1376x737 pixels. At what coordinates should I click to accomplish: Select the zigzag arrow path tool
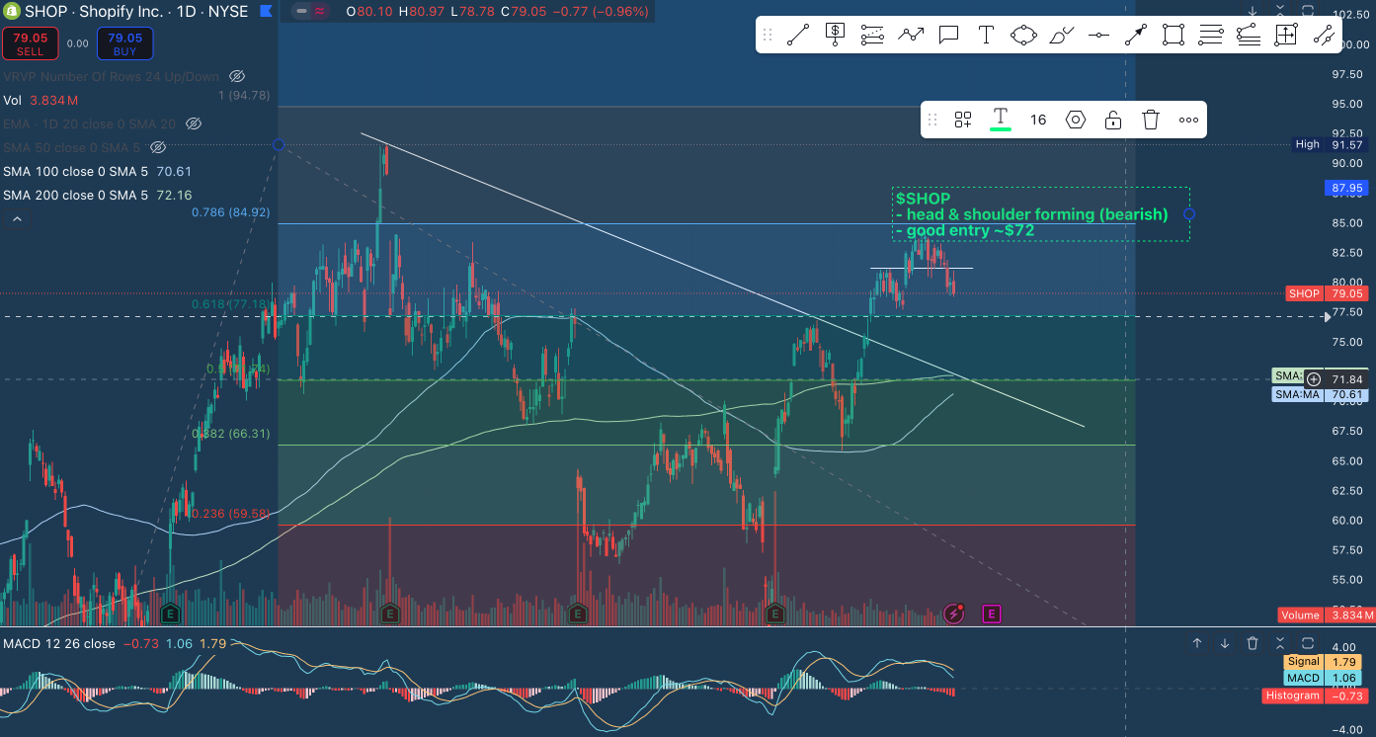point(911,35)
